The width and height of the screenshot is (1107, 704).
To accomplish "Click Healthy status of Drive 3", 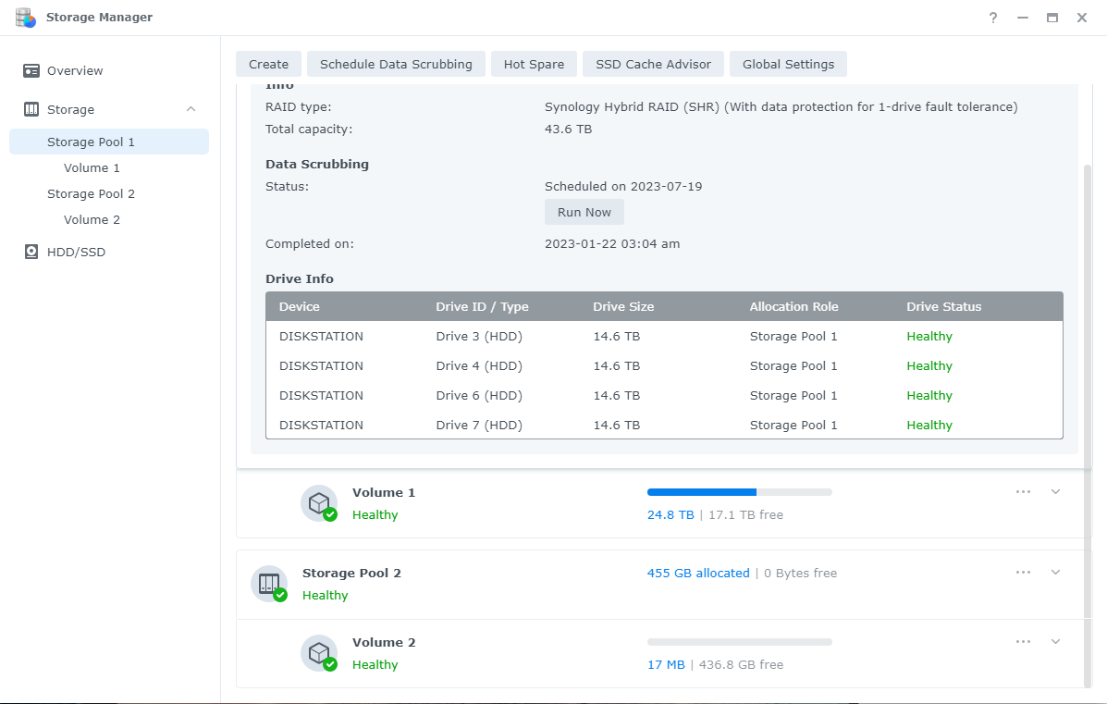I will pyautogui.click(x=929, y=336).
